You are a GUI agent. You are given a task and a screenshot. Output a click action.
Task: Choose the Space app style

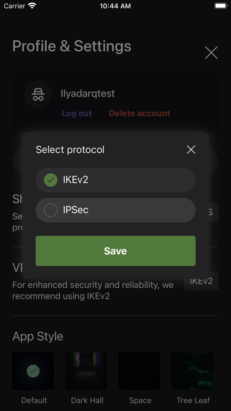pyautogui.click(x=139, y=371)
